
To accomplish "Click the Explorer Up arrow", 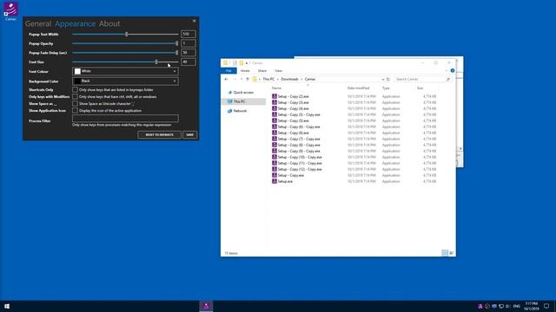I will point(248,79).
